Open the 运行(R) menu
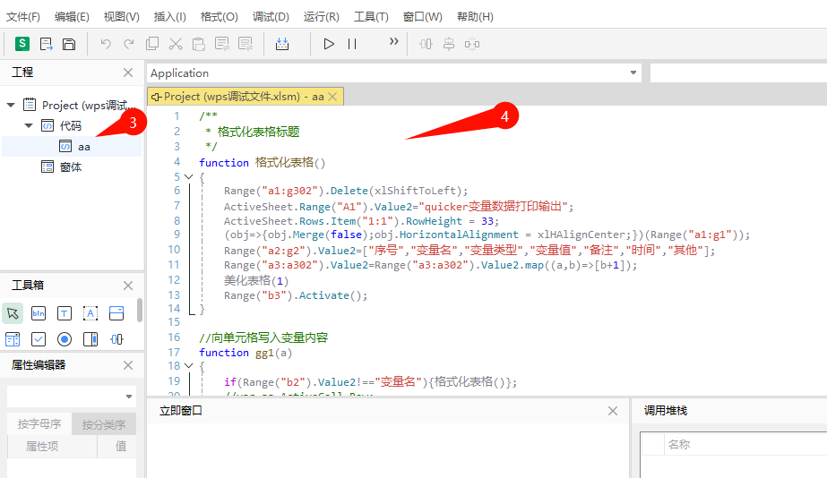This screenshot has width=827, height=478. coord(321,17)
